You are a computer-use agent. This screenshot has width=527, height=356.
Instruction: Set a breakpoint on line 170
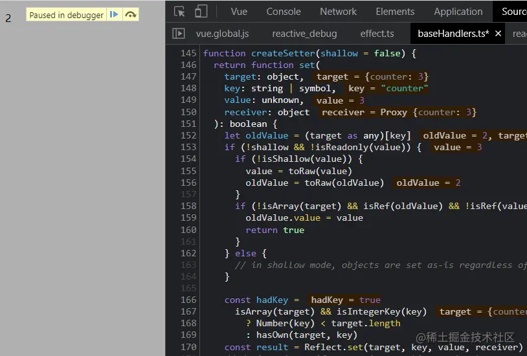pos(188,346)
